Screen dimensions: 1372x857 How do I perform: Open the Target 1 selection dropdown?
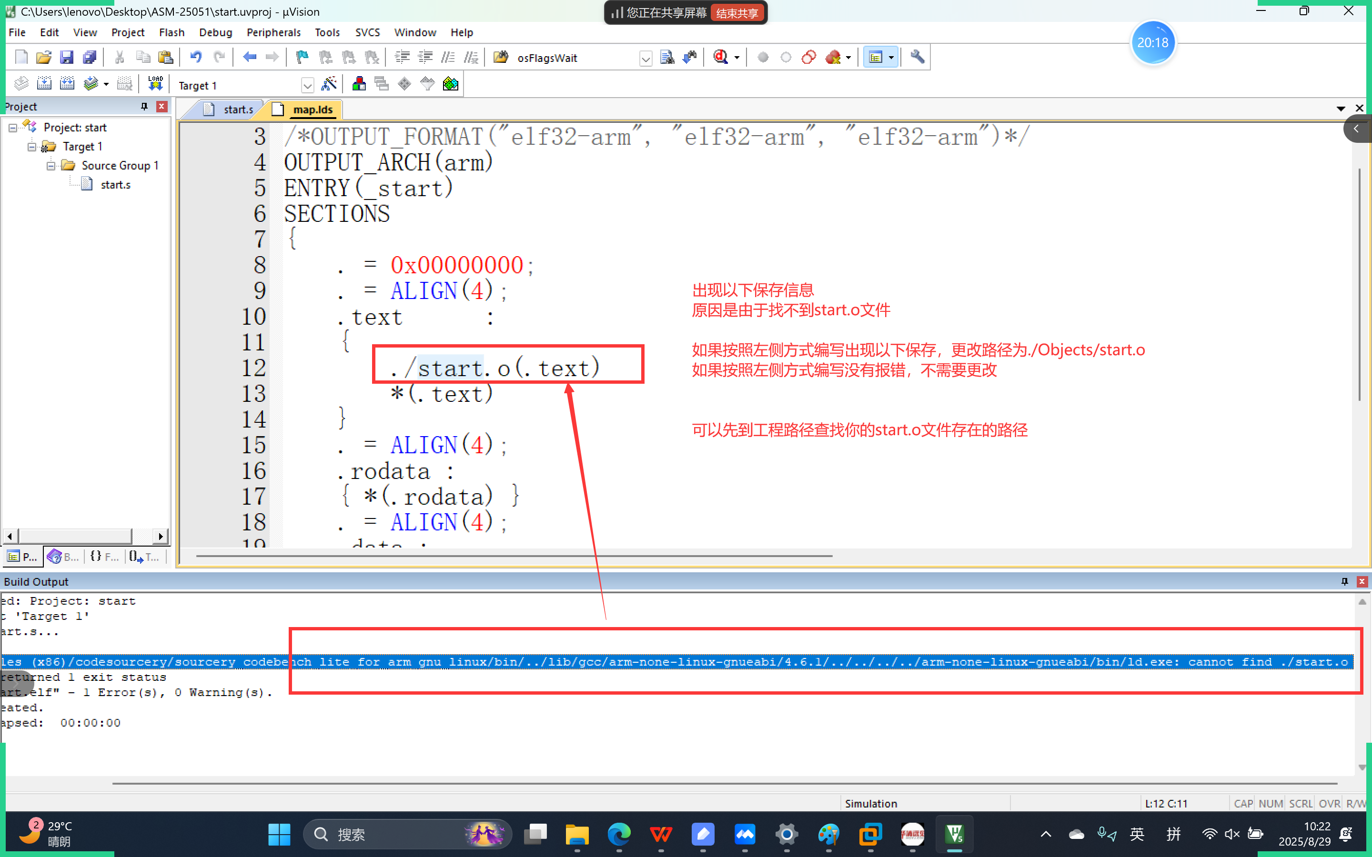(307, 86)
